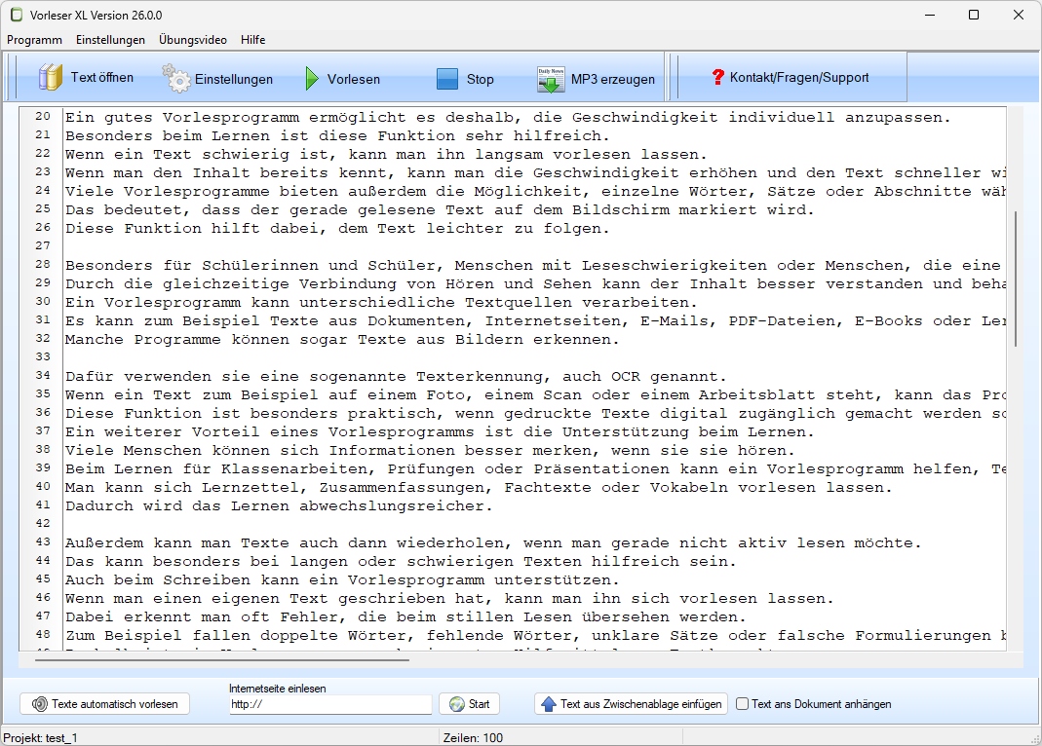This screenshot has height=746, width=1042.
Task: Click line 'Ein weiterer Vorteil eines Vorlesprogramms'
Action: pos(440,432)
